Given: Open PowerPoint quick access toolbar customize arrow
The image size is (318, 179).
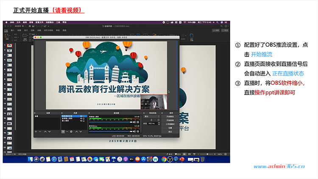Looking at the screenshot, I should (x=48, y=26).
